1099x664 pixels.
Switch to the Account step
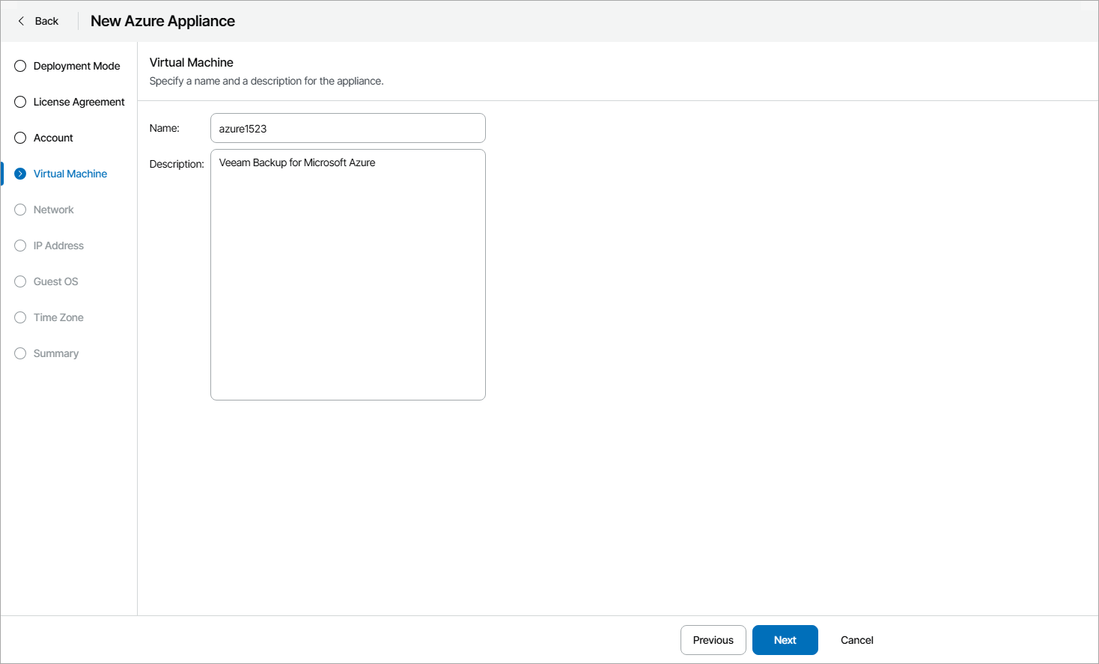pos(53,138)
